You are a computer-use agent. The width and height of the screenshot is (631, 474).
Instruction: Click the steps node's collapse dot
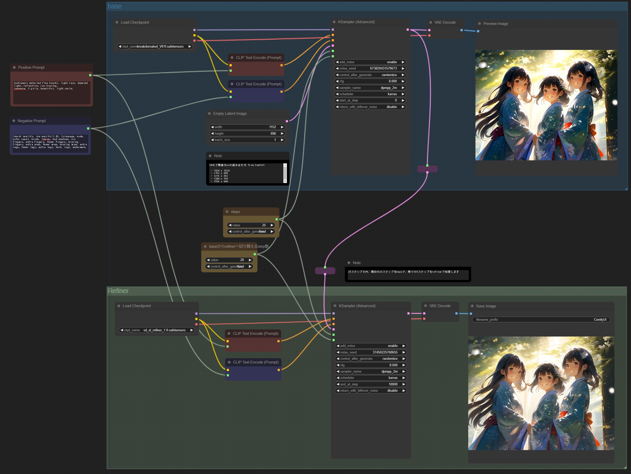[x=227, y=212]
